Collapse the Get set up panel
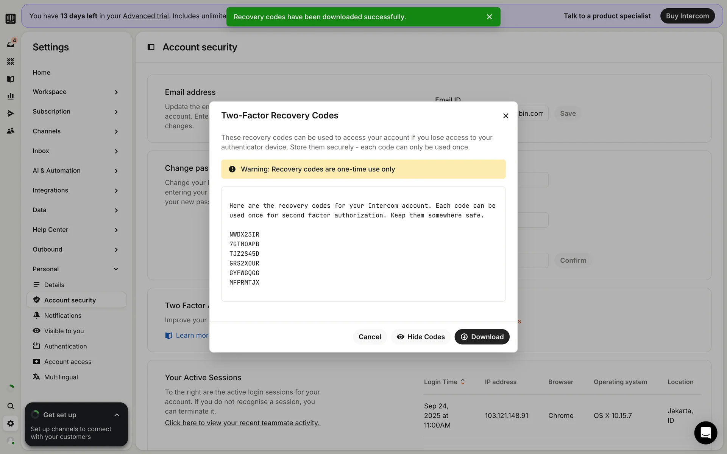Image resolution: width=727 pixels, height=454 pixels. pos(117,415)
